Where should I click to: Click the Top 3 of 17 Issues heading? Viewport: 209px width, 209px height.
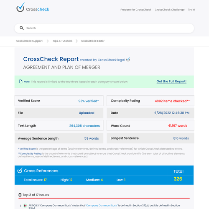click(36, 195)
